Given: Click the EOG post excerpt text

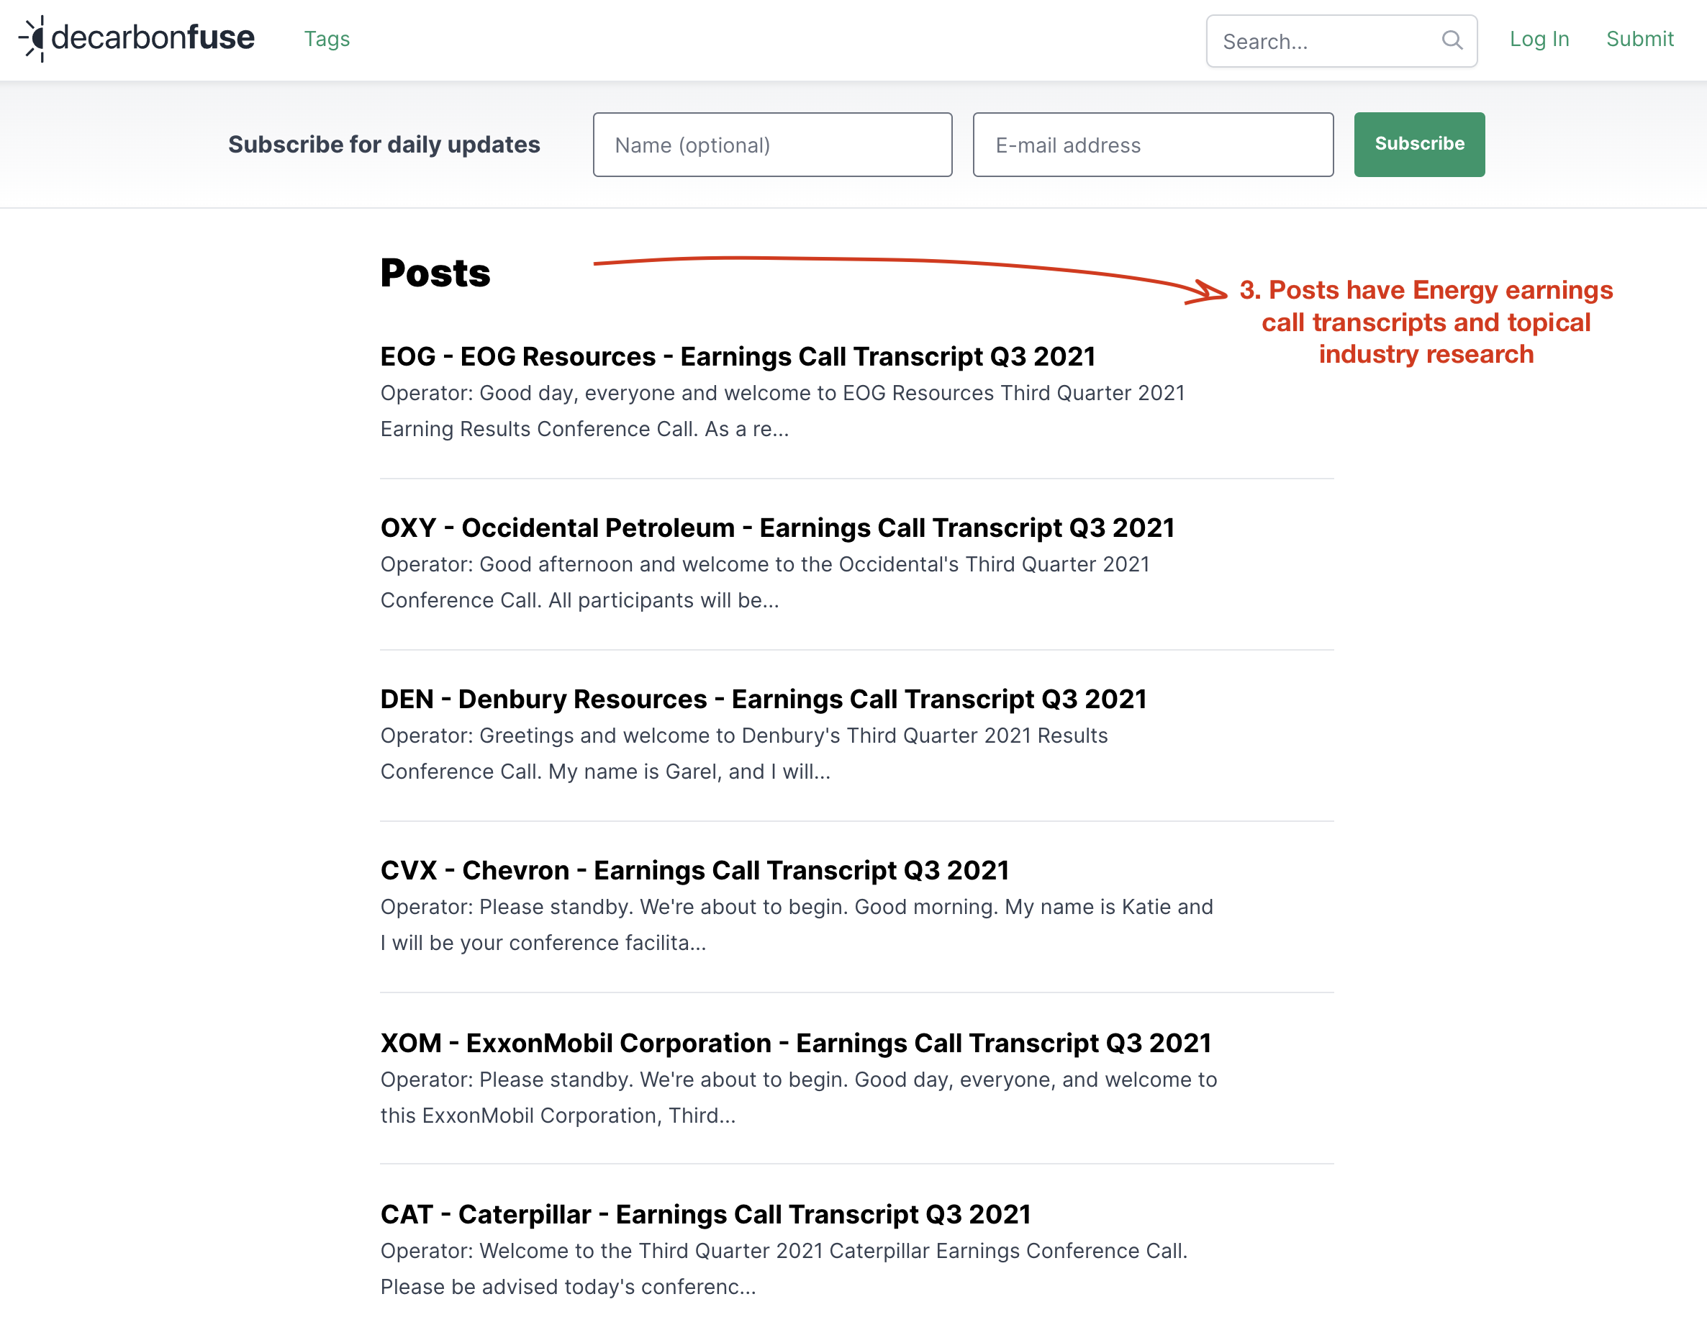Looking at the screenshot, I should tap(782, 411).
